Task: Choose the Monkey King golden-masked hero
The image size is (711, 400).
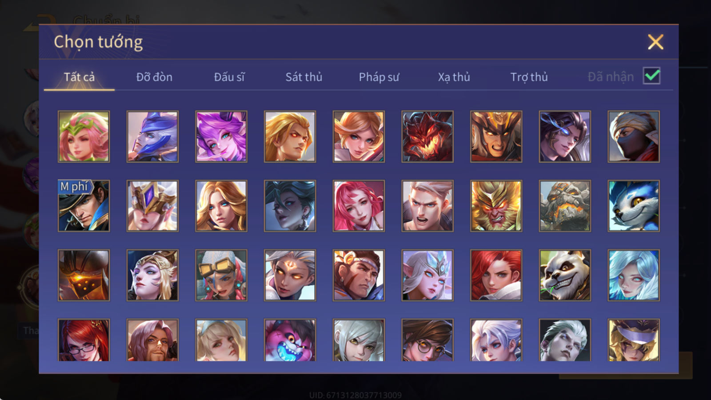Action: [496, 206]
